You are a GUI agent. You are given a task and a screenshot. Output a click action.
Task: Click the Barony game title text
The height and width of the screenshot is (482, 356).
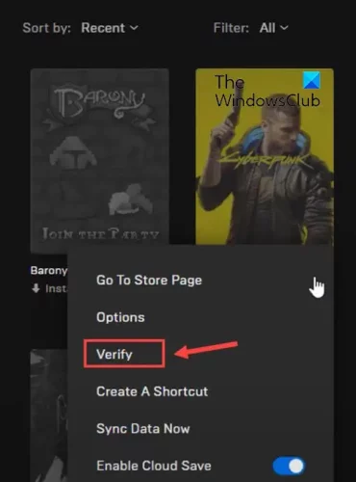[49, 271]
